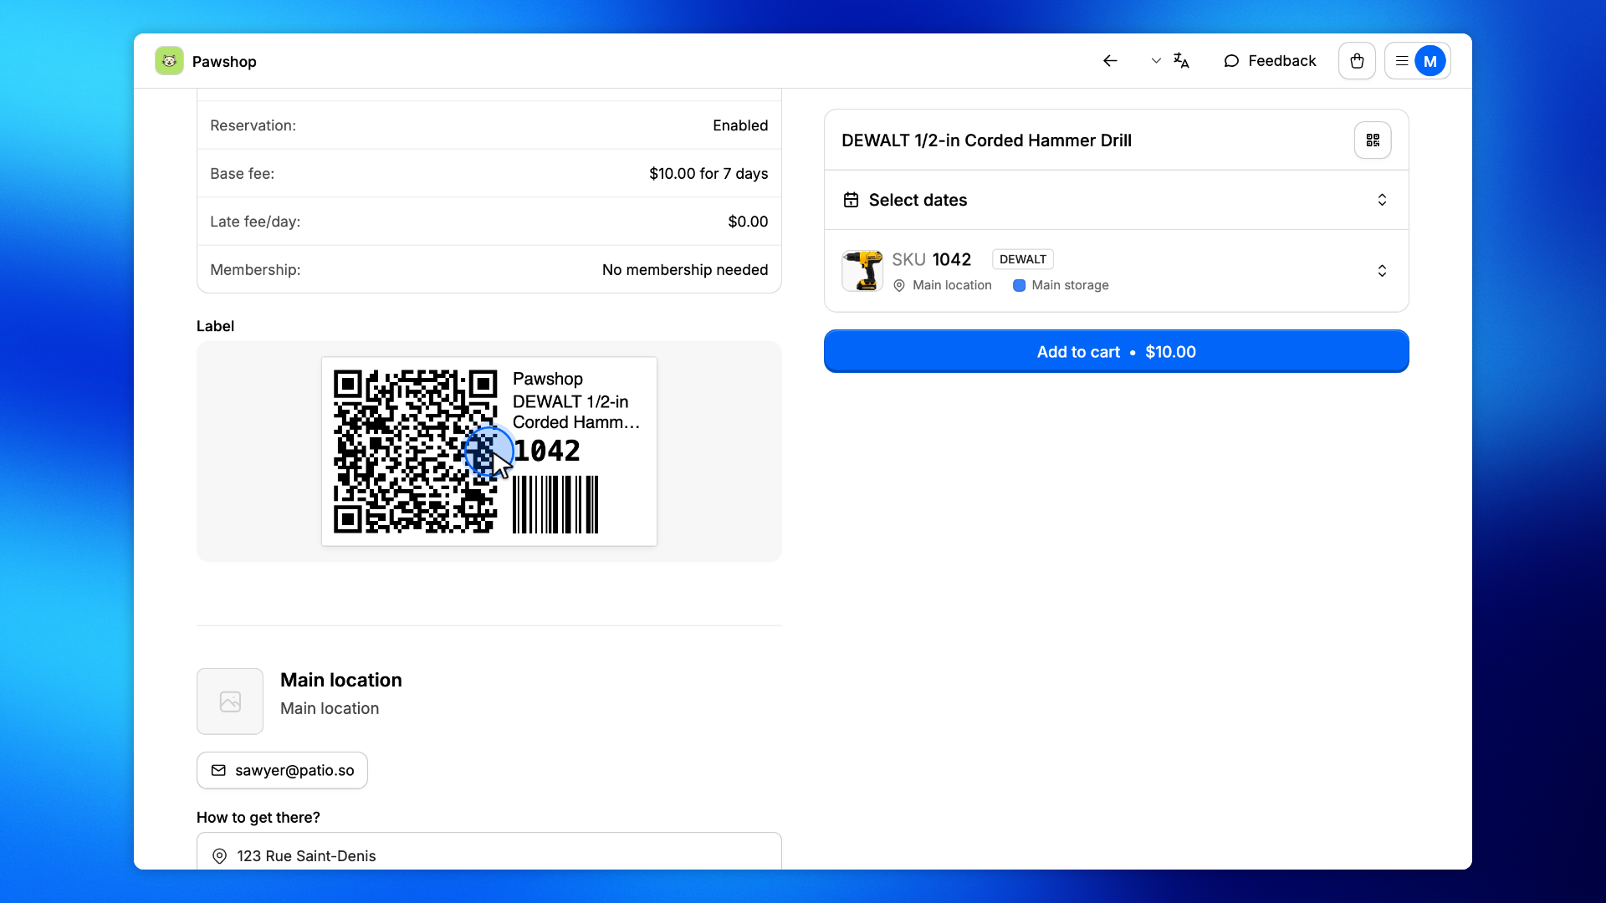Click the M user avatar
Viewport: 1606px width, 903px height.
[x=1430, y=61]
